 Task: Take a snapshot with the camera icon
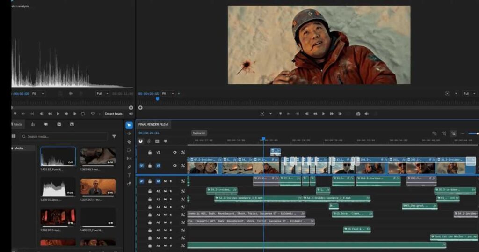pos(358,114)
